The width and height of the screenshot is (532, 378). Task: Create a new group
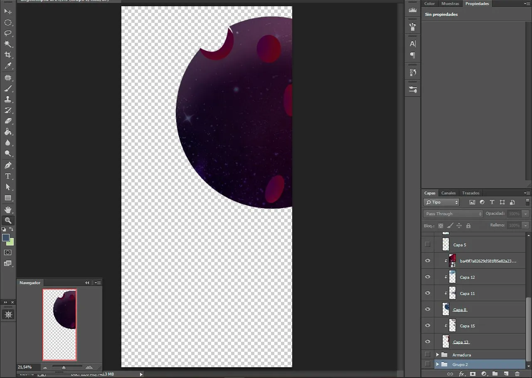[x=495, y=374]
